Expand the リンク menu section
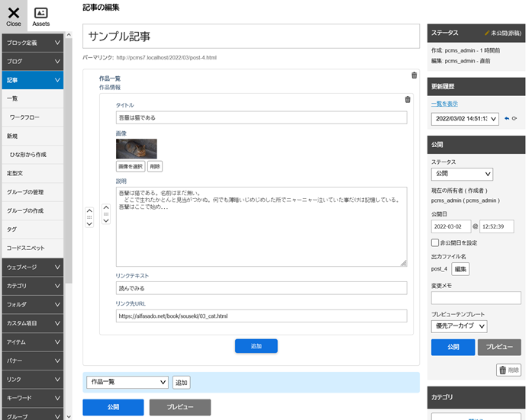The image size is (532, 420). 33,380
